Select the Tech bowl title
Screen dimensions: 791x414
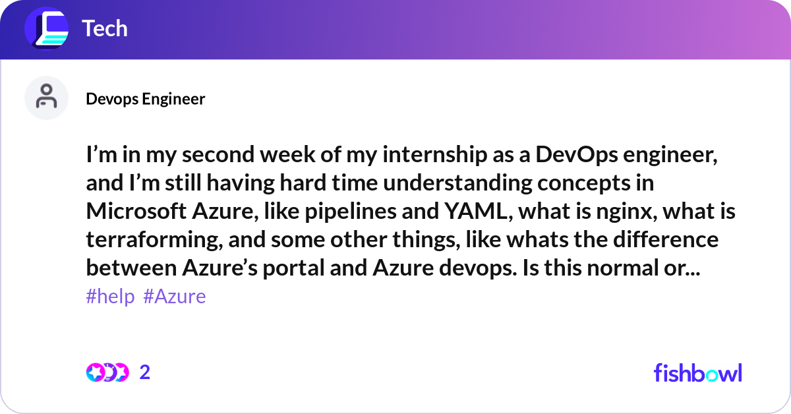pyautogui.click(x=105, y=28)
